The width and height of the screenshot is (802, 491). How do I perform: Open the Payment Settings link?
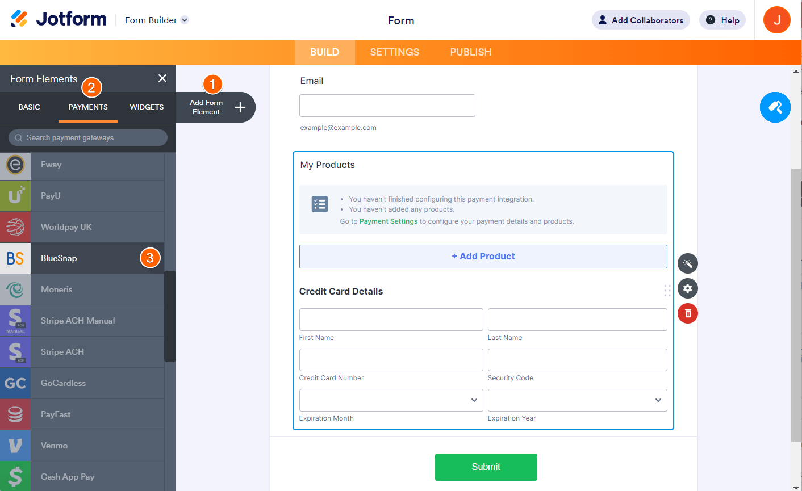[389, 221]
